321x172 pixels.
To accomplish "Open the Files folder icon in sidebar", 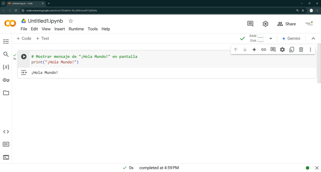I will coord(6,93).
